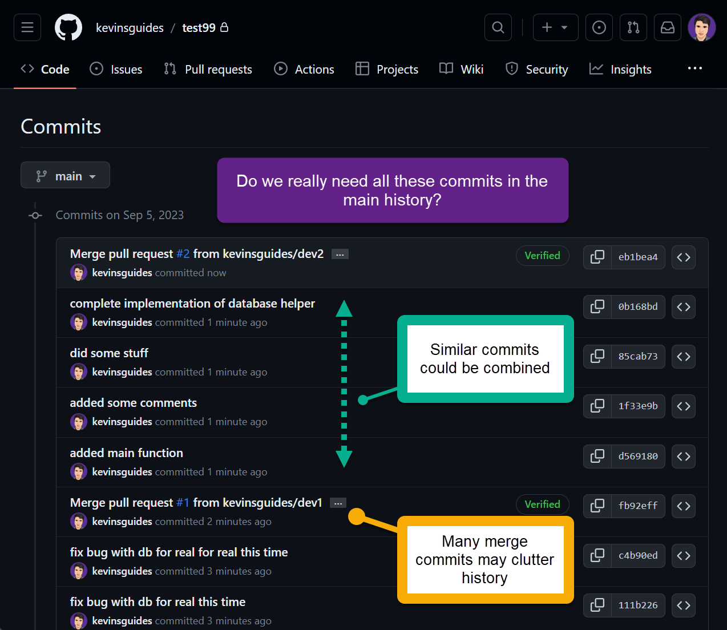The width and height of the screenshot is (727, 630).
Task: Browse repository at commit d569180
Action: coord(684,457)
